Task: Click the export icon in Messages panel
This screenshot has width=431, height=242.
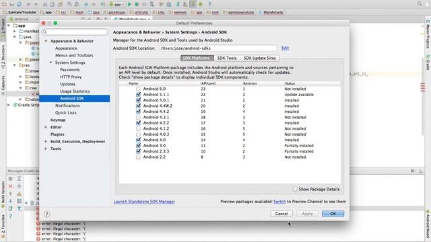Action: [11, 209]
